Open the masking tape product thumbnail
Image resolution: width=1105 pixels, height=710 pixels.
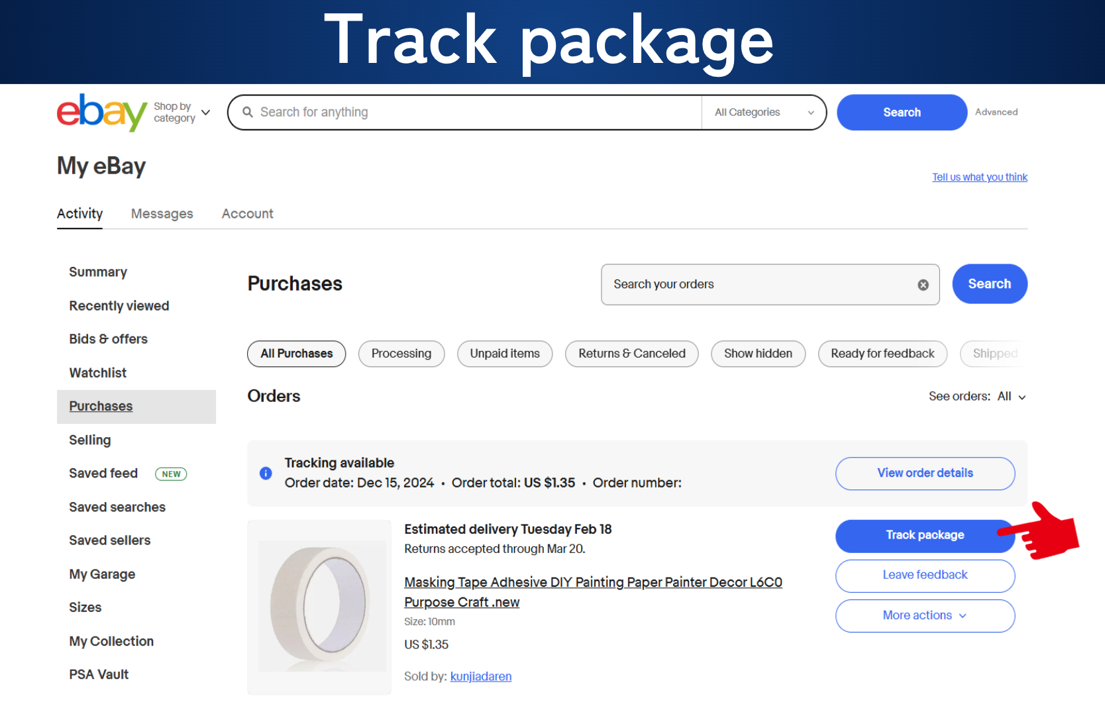pos(319,607)
